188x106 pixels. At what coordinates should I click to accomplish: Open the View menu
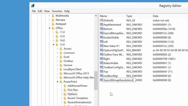(47, 11)
